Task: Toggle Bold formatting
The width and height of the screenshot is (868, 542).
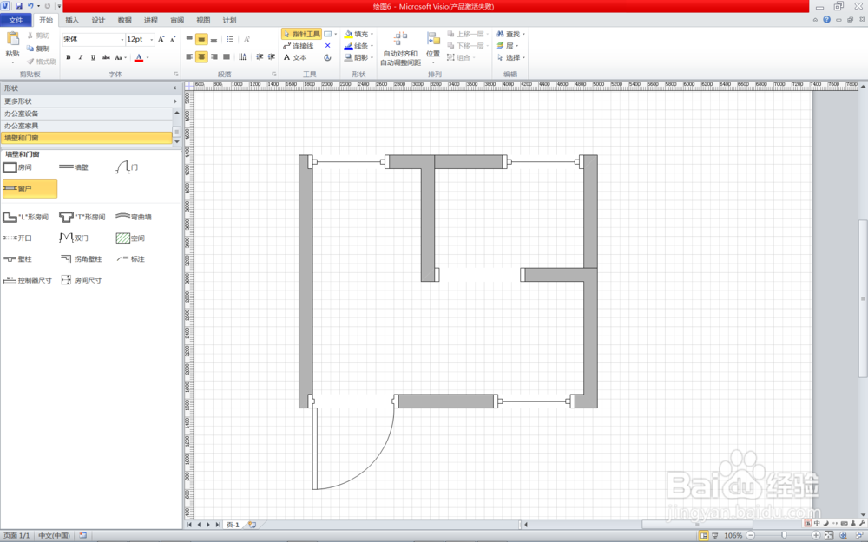Action: pos(69,57)
